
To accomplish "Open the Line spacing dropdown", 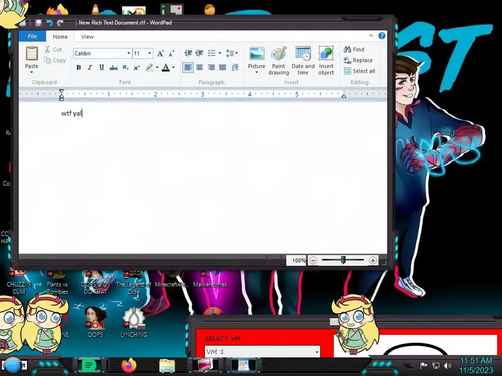I will pyautogui.click(x=232, y=53).
